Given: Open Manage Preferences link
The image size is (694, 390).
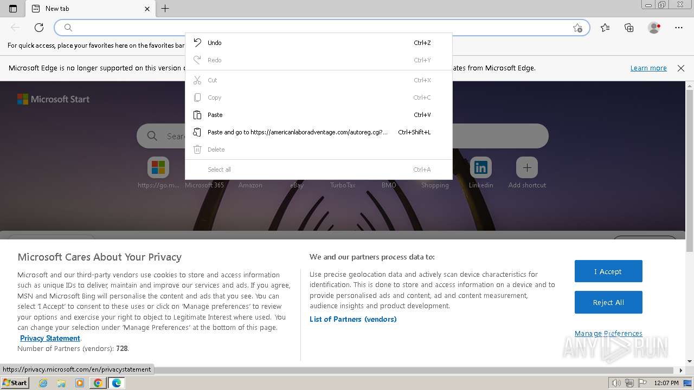Looking at the screenshot, I should click(x=608, y=334).
